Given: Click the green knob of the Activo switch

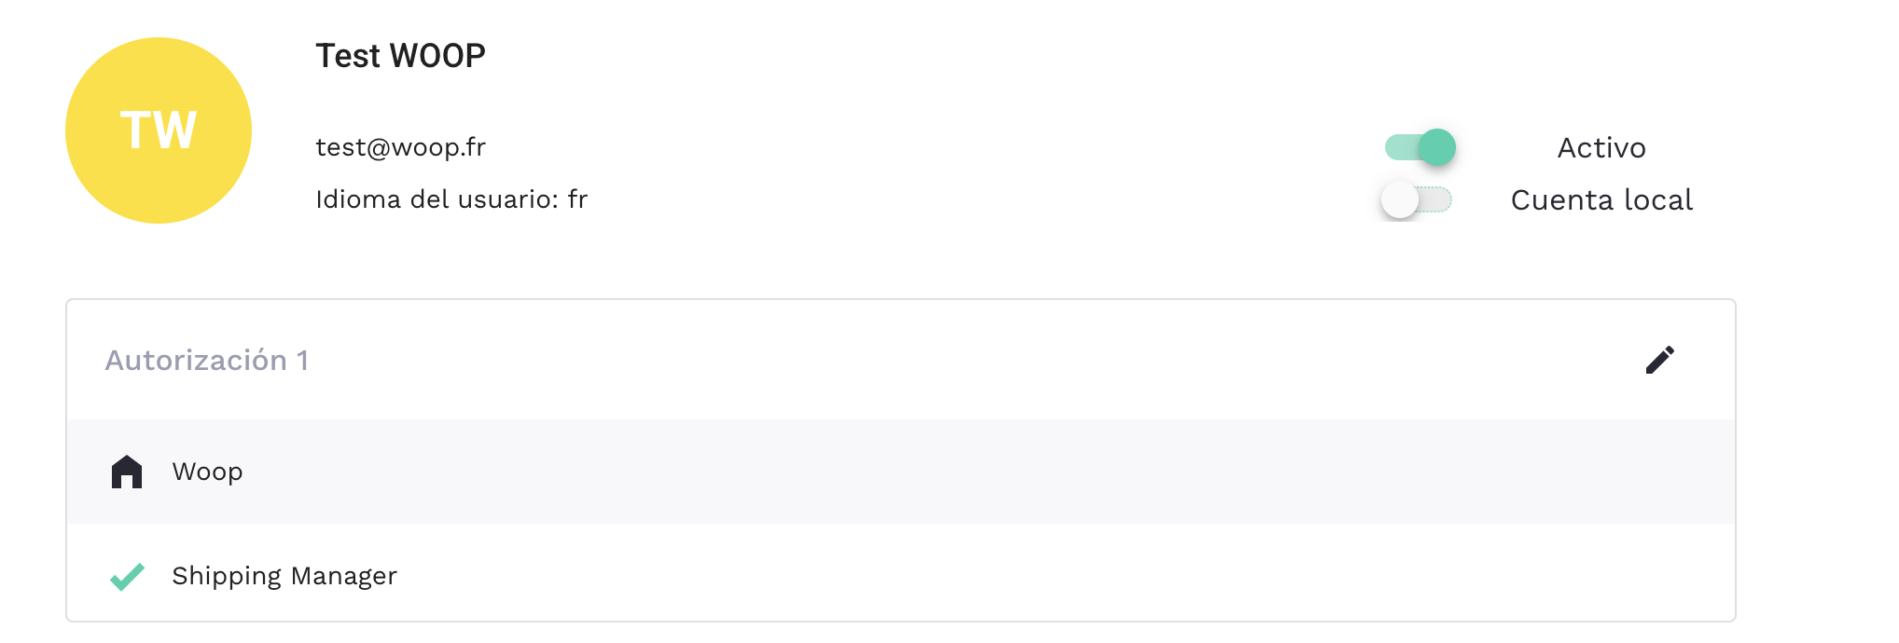Looking at the screenshot, I should (x=1436, y=147).
